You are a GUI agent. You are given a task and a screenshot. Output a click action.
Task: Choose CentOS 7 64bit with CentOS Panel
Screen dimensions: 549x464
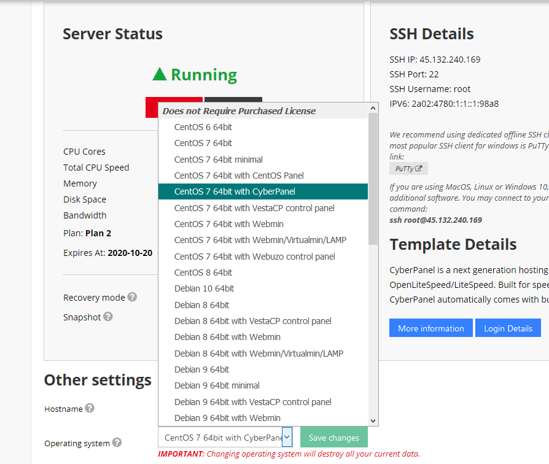point(263,176)
